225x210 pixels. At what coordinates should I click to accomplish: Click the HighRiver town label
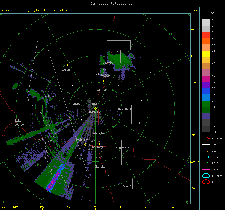pyautogui.click(x=104, y=175)
